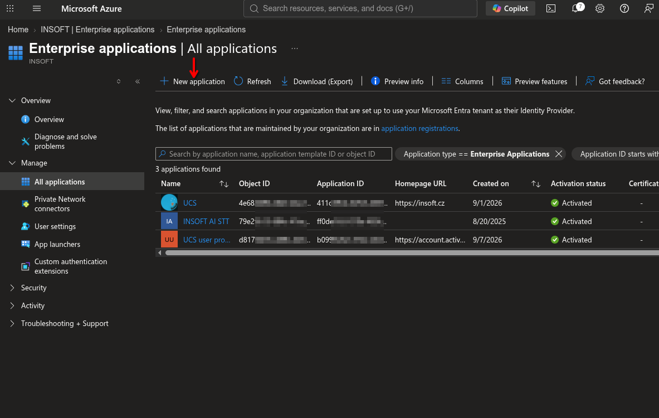The width and height of the screenshot is (659, 418).
Task: Click New application button
Action: (193, 81)
